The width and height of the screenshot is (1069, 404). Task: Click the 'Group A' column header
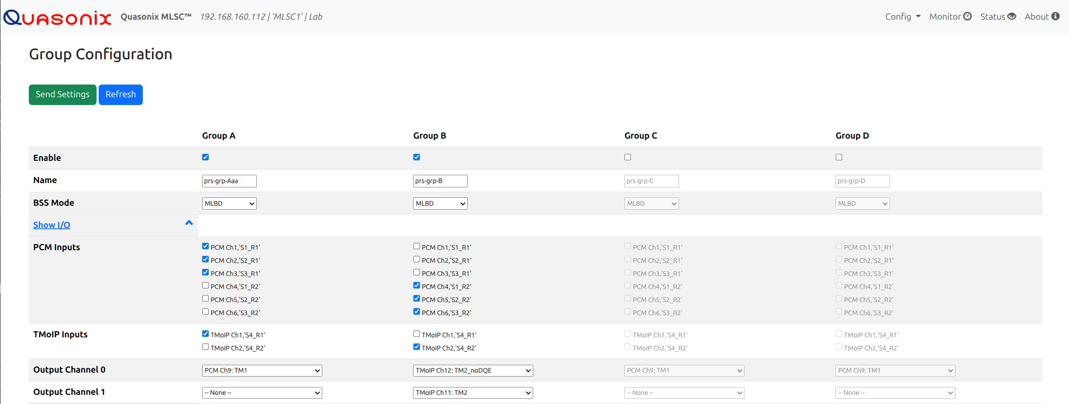click(x=218, y=136)
